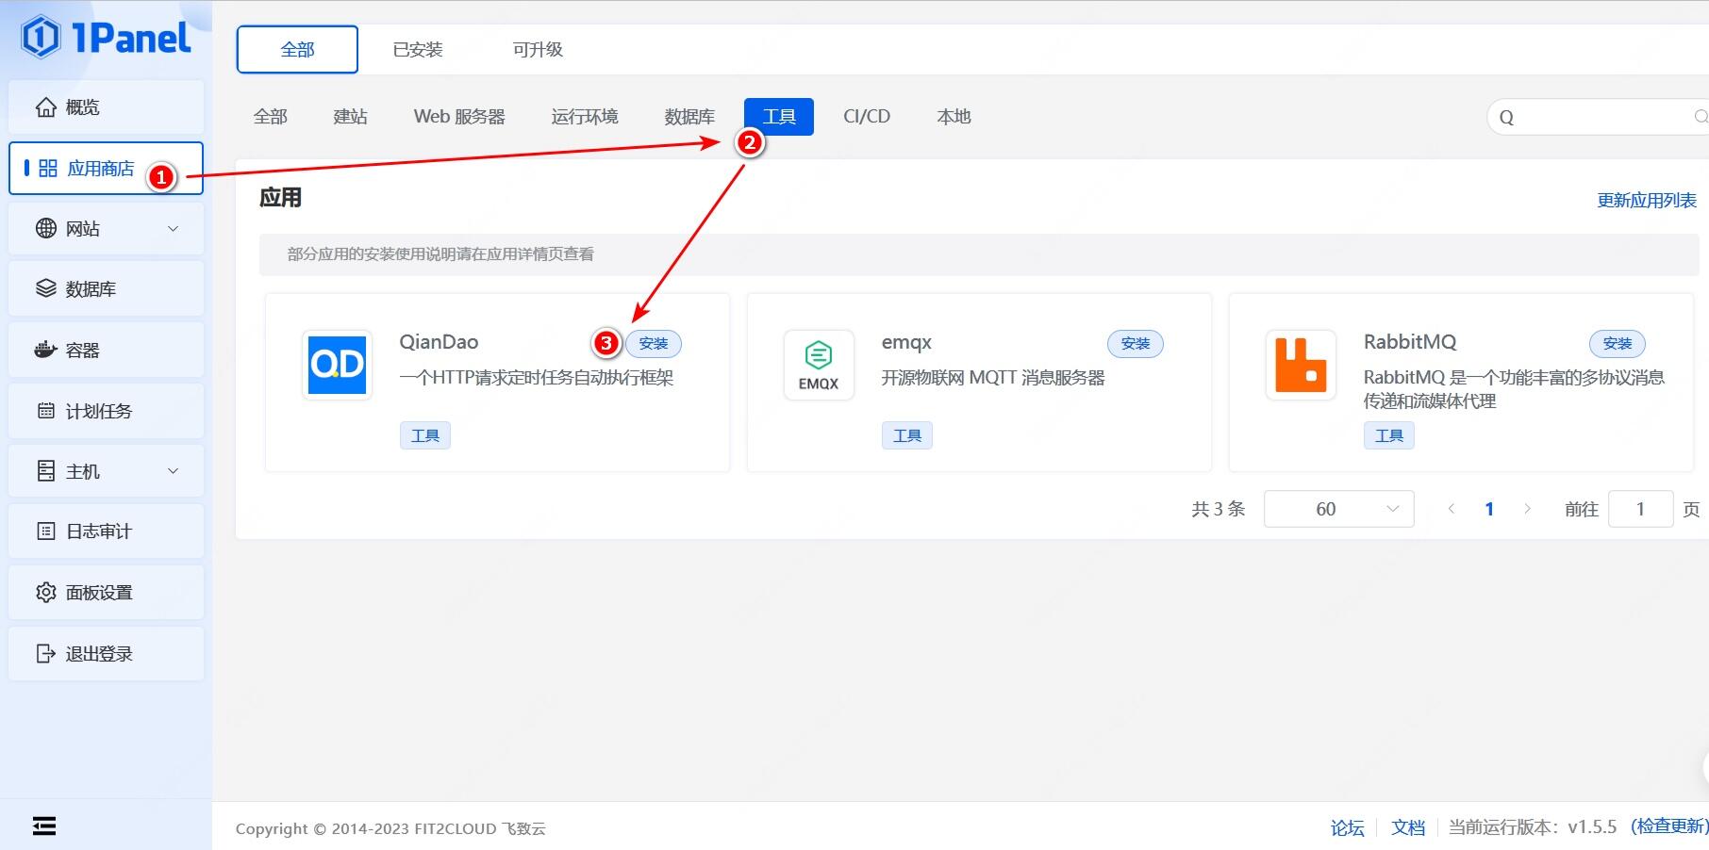Open the EMQX app icon
This screenshot has height=850, width=1709.
pos(819,365)
